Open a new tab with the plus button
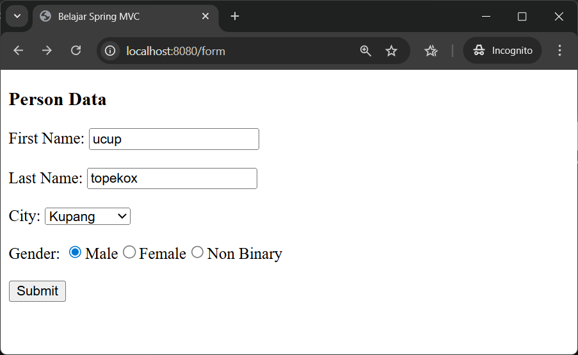The image size is (578, 355). pos(235,16)
